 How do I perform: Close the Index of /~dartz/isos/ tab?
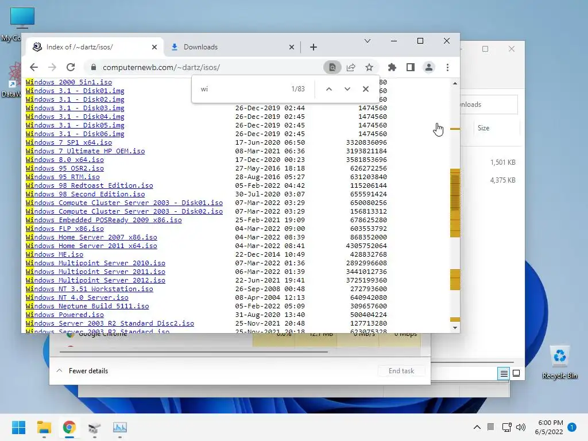(154, 47)
